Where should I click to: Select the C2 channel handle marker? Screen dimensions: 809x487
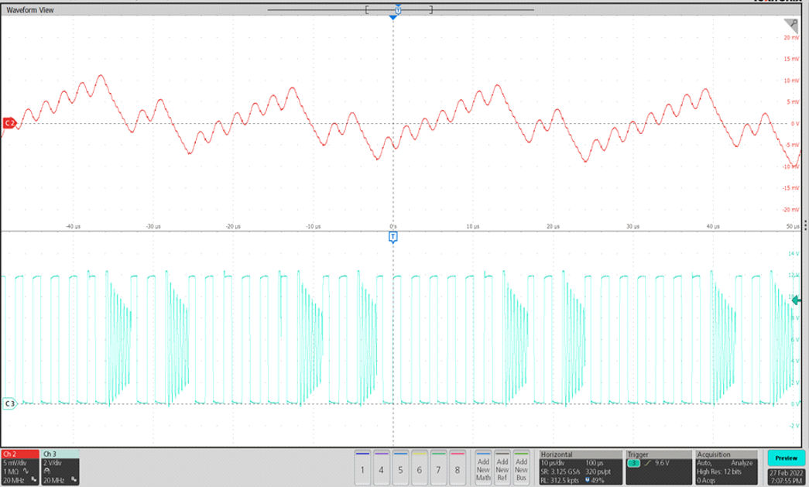coord(9,123)
